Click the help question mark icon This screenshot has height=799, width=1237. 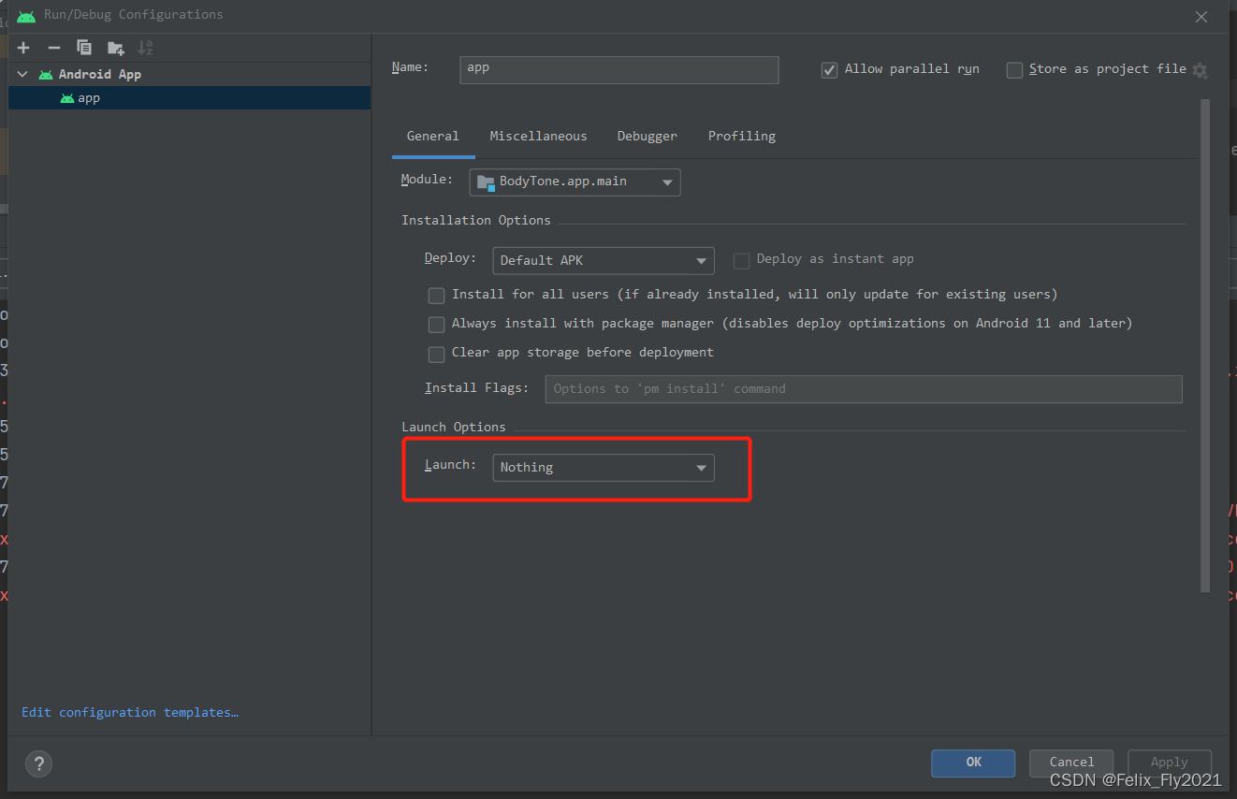(x=38, y=763)
